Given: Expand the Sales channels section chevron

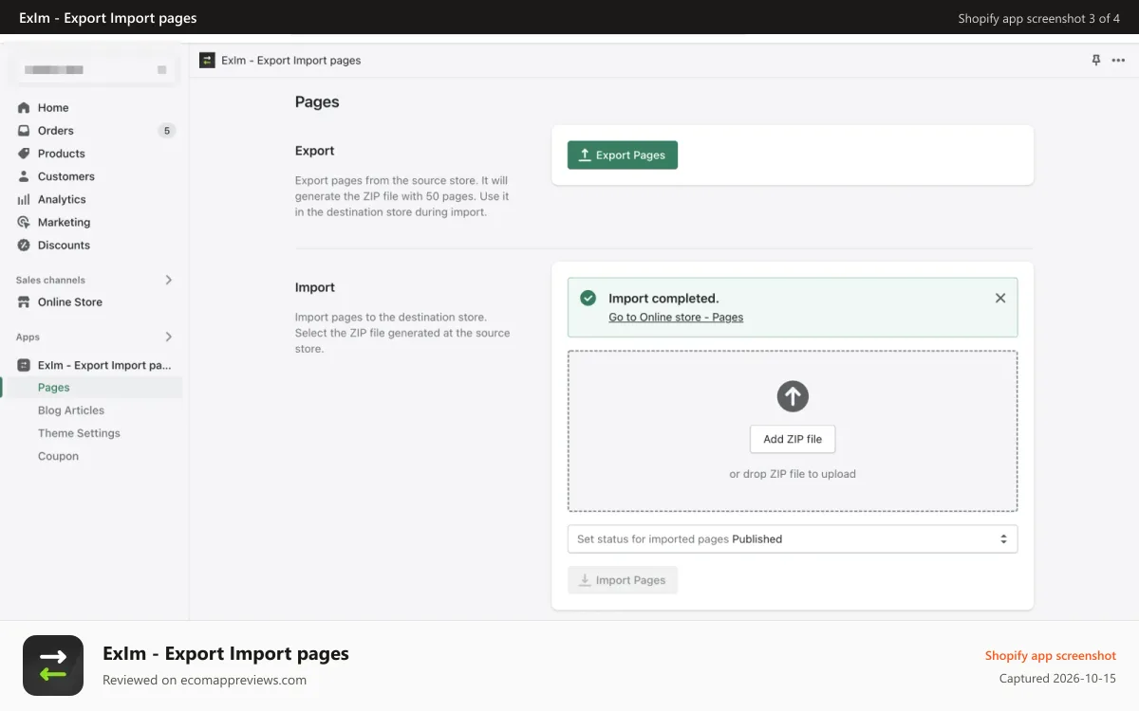Looking at the screenshot, I should [169, 280].
